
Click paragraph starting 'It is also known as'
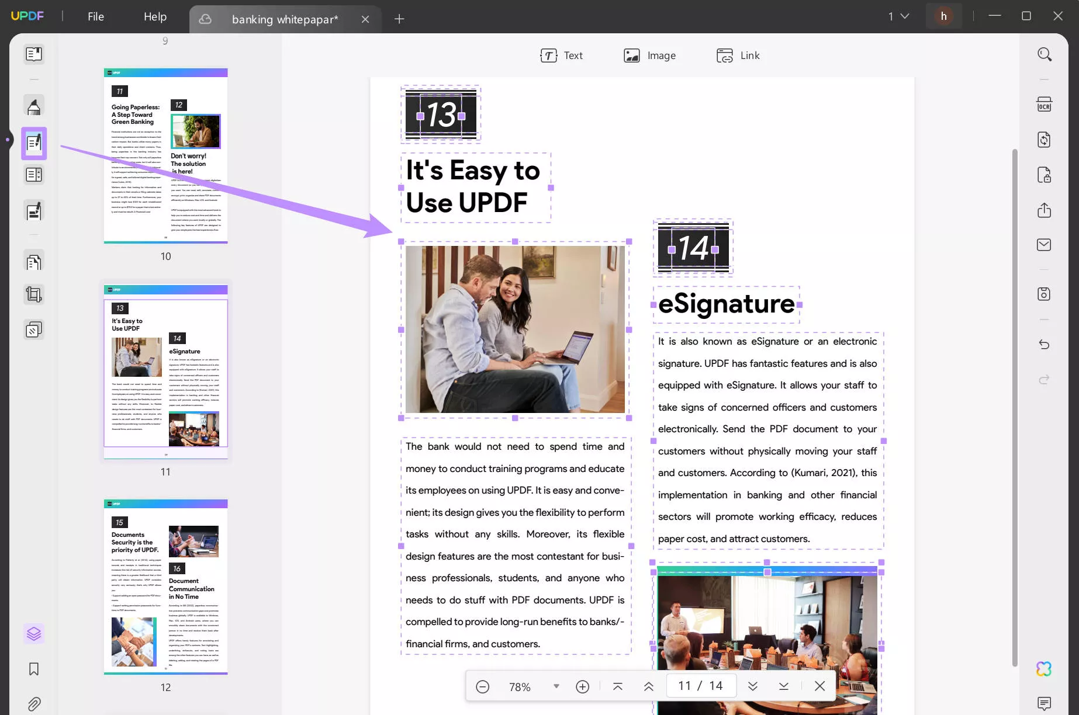[768, 440]
